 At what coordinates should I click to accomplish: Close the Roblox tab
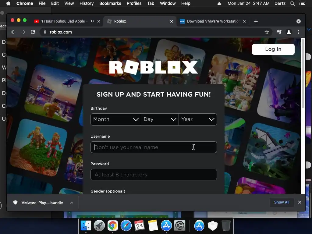click(x=172, y=21)
